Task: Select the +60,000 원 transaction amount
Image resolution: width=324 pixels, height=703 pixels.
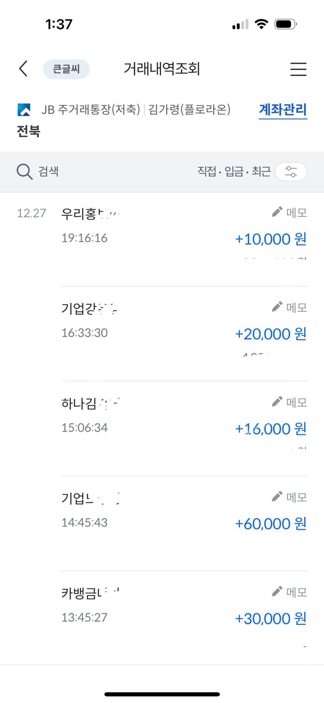Action: 270,524
